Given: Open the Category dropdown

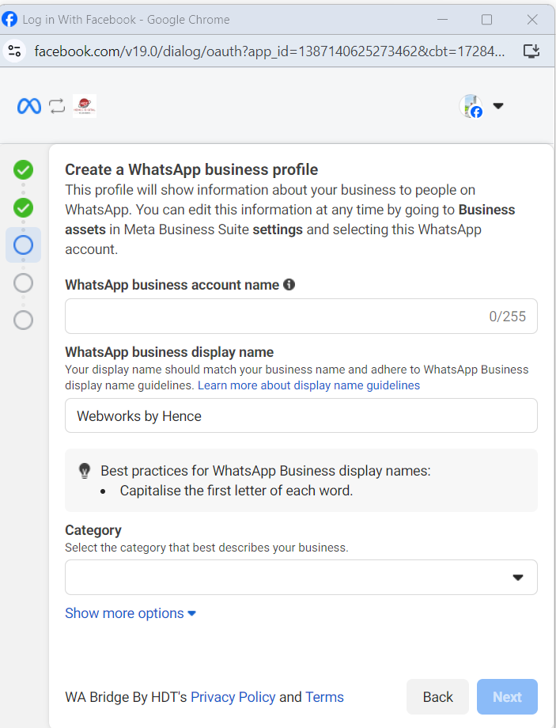Looking at the screenshot, I should pyautogui.click(x=301, y=577).
